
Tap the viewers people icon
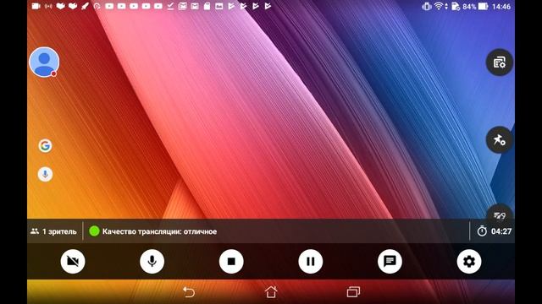[35, 231]
